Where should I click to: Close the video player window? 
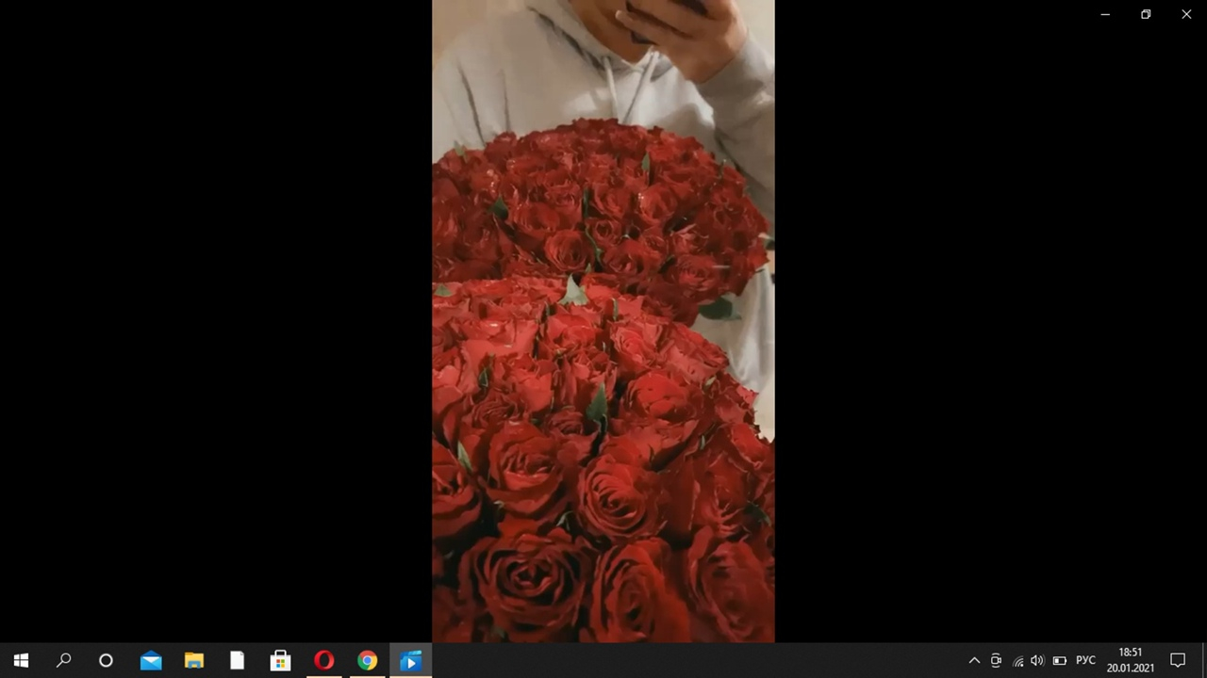click(x=1186, y=14)
